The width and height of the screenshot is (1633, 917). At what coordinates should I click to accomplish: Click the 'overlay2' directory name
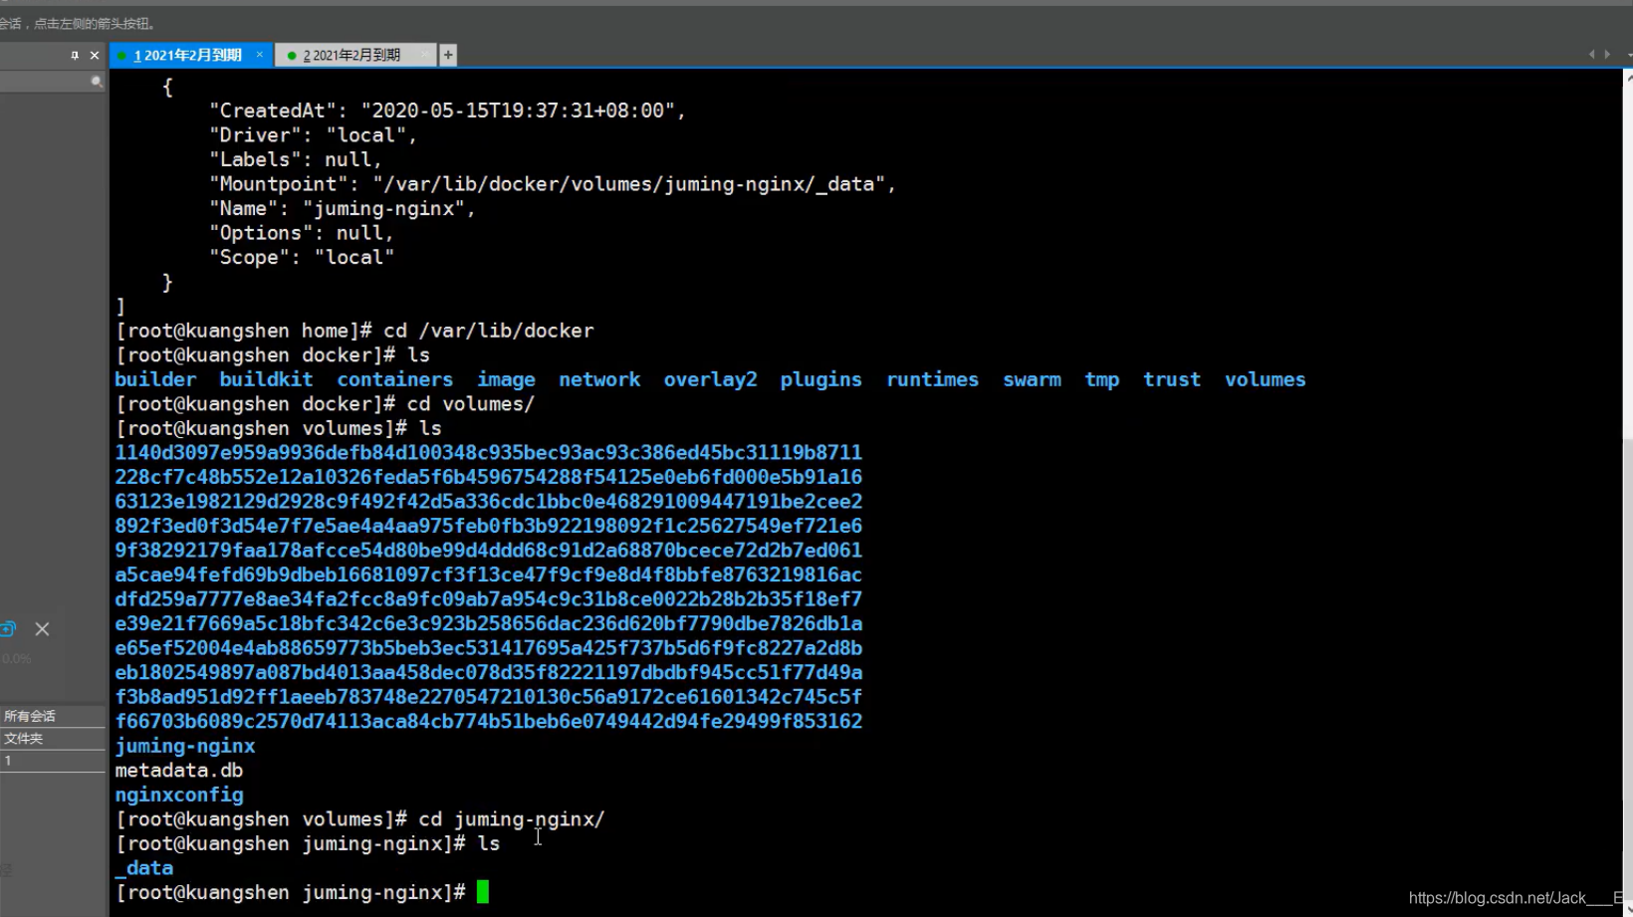(711, 379)
